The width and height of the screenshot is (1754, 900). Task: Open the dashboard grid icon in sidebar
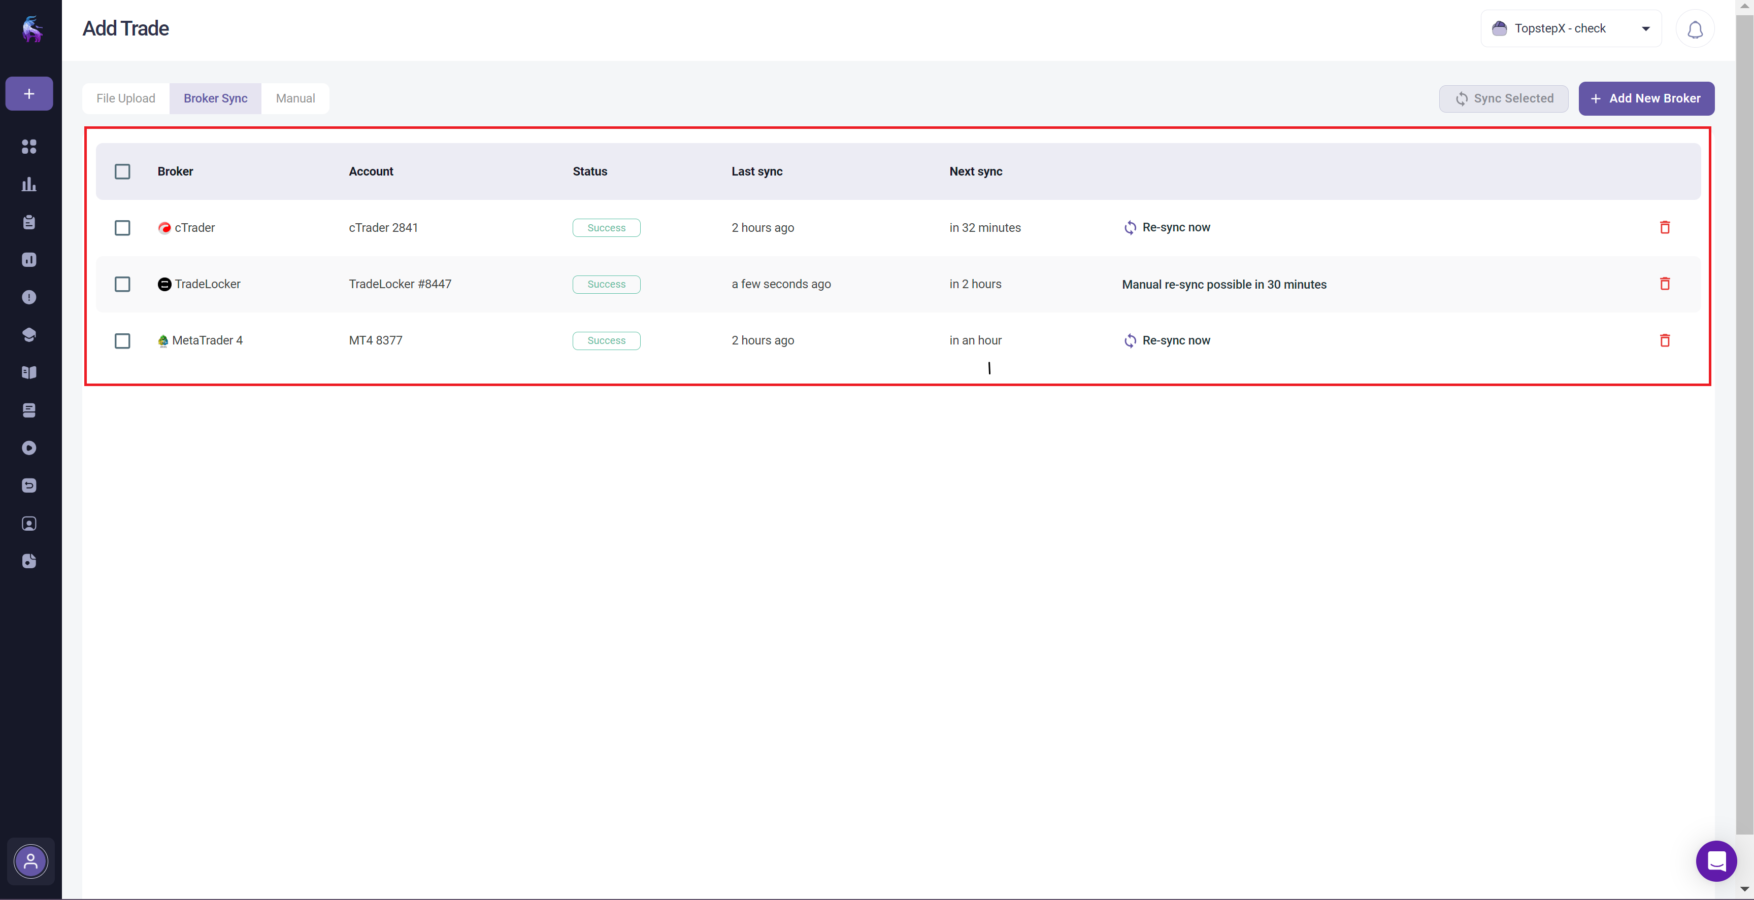tap(29, 146)
